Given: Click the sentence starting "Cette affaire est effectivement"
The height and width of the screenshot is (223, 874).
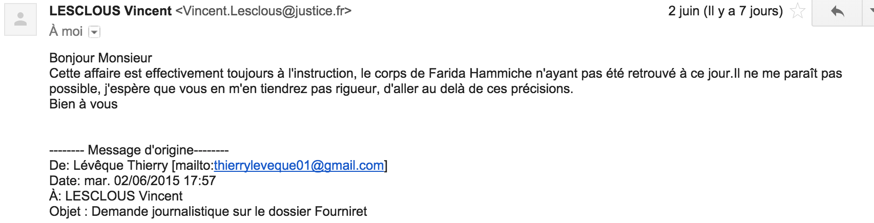Looking at the screenshot, I should coord(205,74).
